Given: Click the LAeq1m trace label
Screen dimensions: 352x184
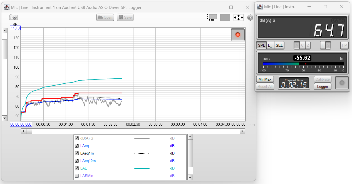Looking at the screenshot, I should click(87, 153).
